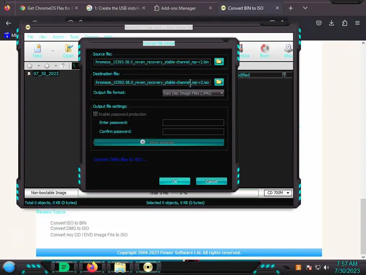Click Non-bootable Image status label
This screenshot has height=275, width=366.
point(49,193)
